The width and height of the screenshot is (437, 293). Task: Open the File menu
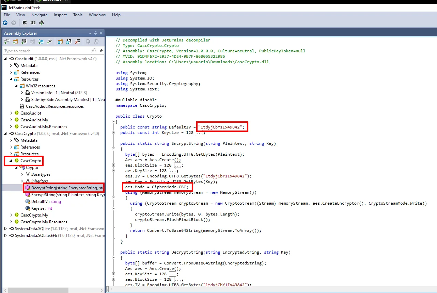pyautogui.click(x=7, y=15)
